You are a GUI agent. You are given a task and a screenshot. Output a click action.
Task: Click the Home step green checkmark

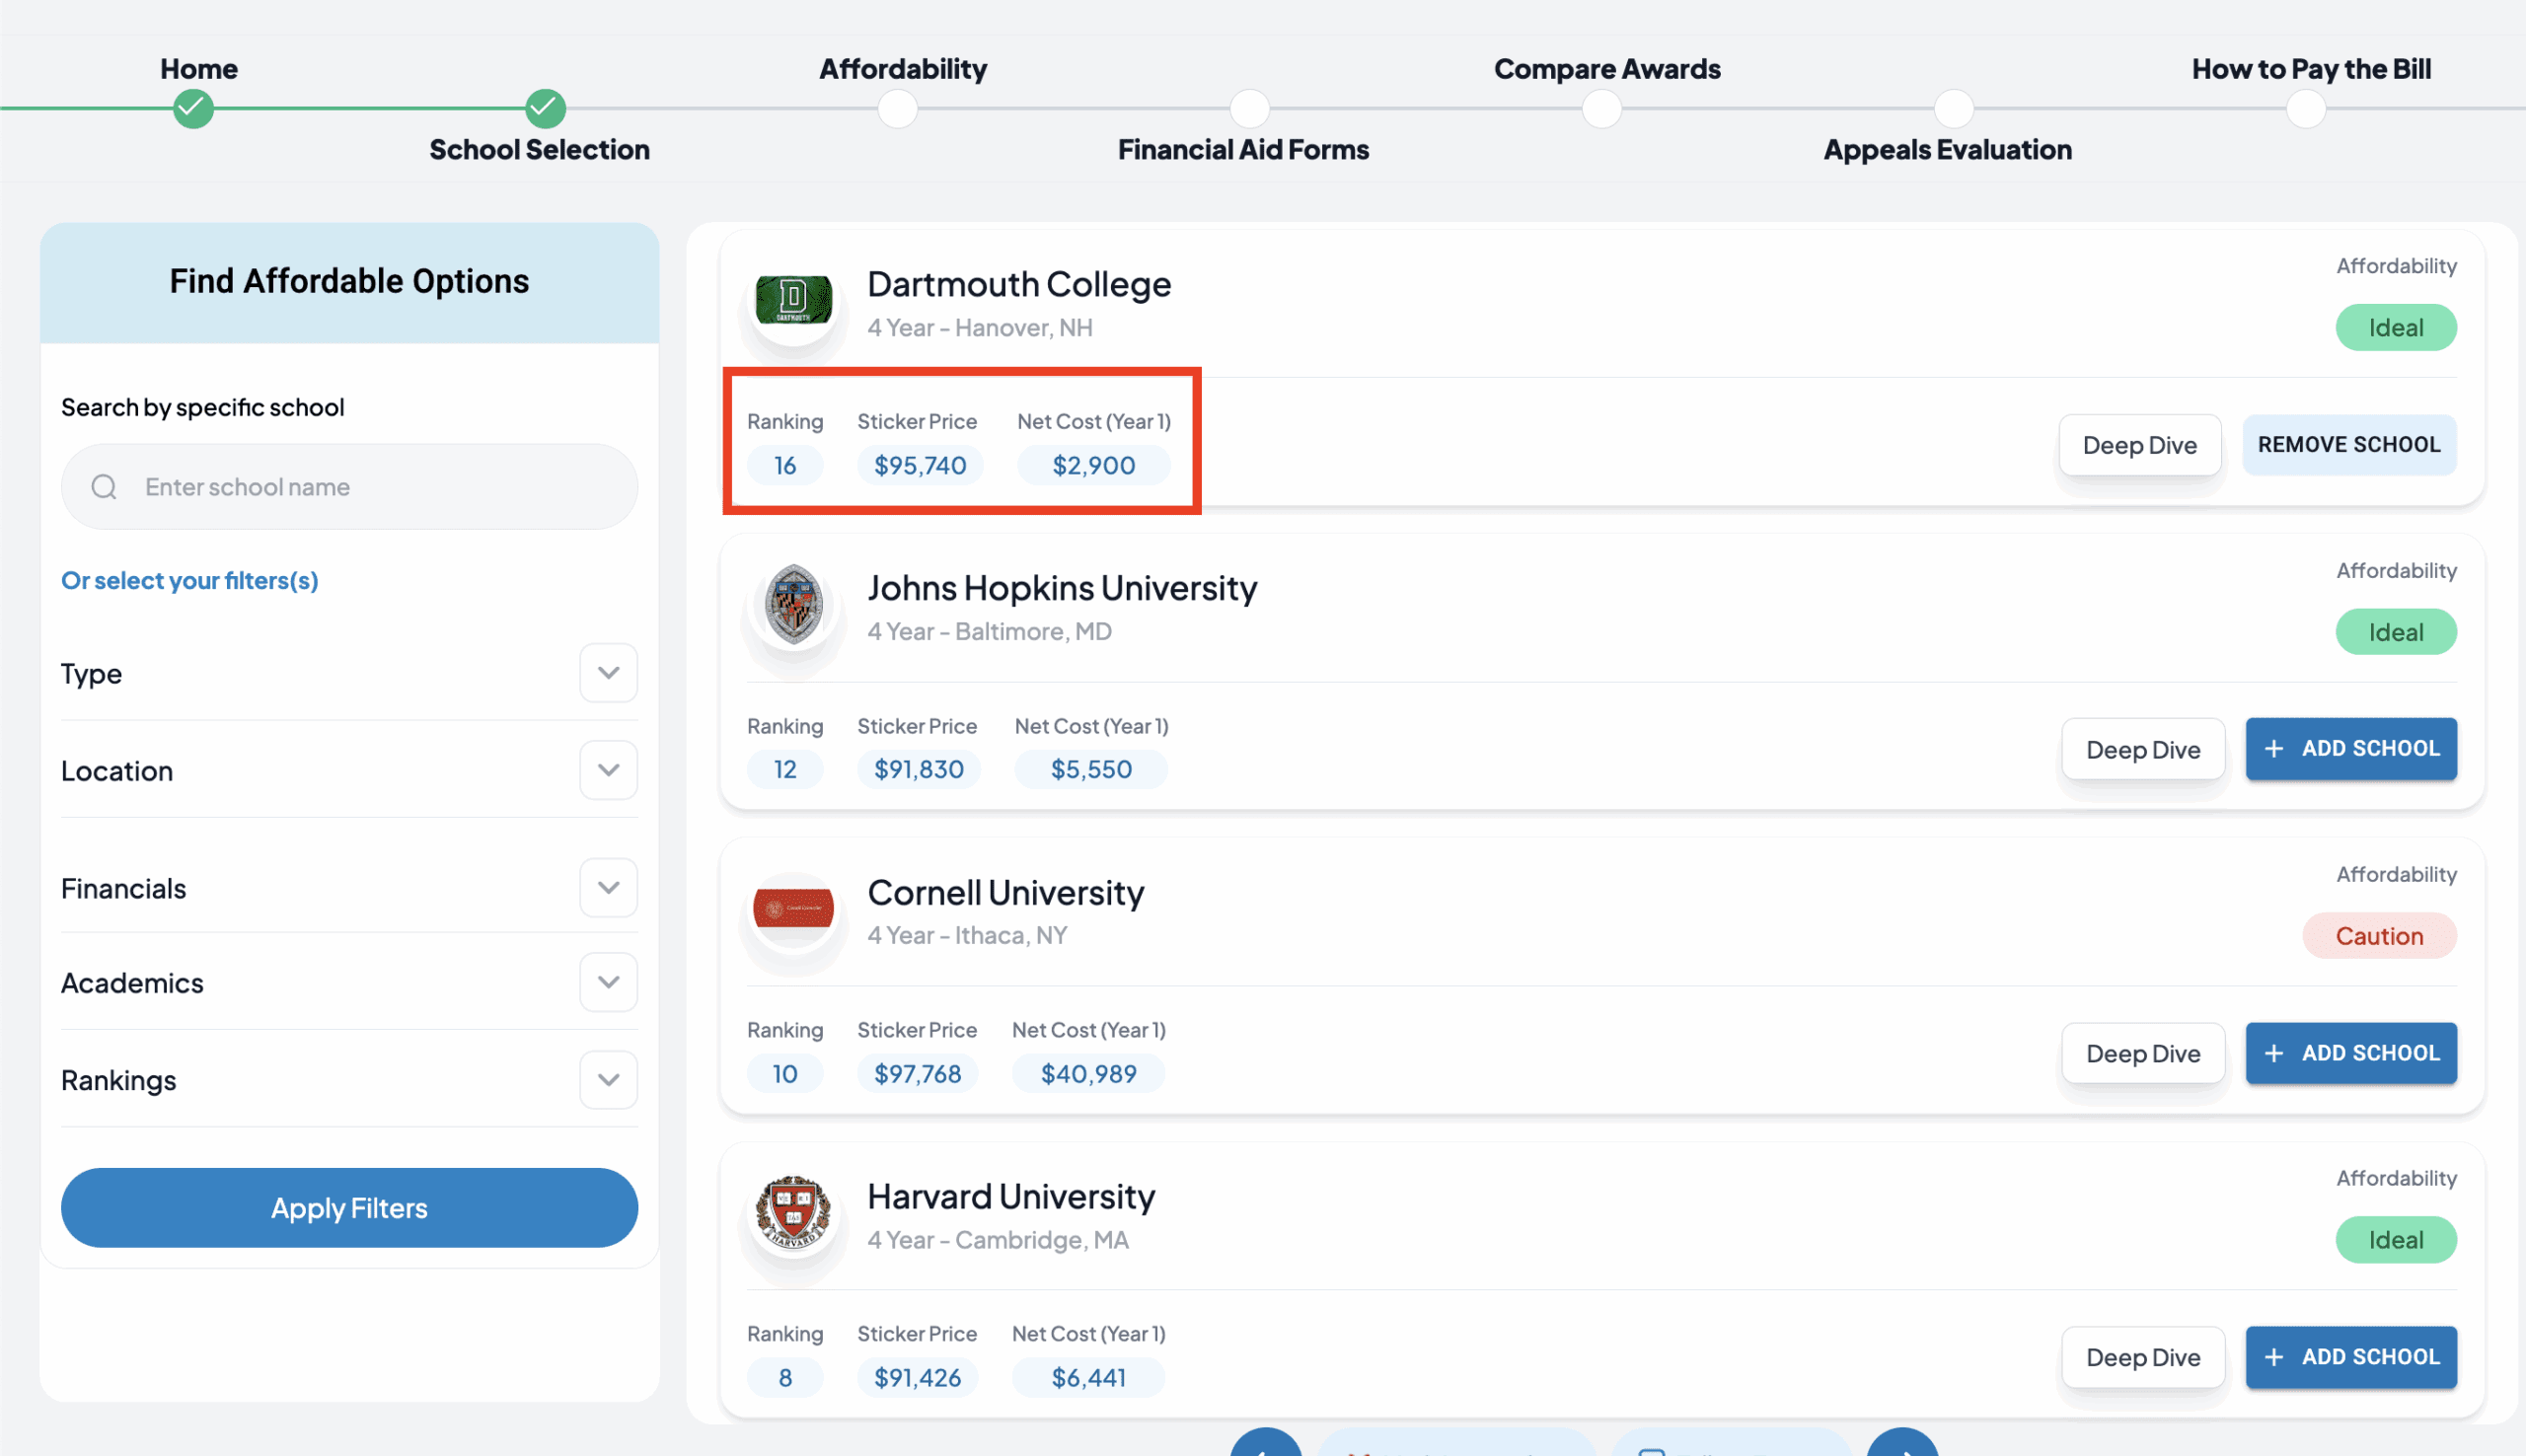pos(193,108)
